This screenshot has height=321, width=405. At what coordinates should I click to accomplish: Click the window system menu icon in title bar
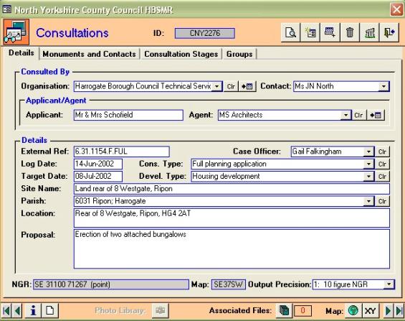(x=6, y=9)
